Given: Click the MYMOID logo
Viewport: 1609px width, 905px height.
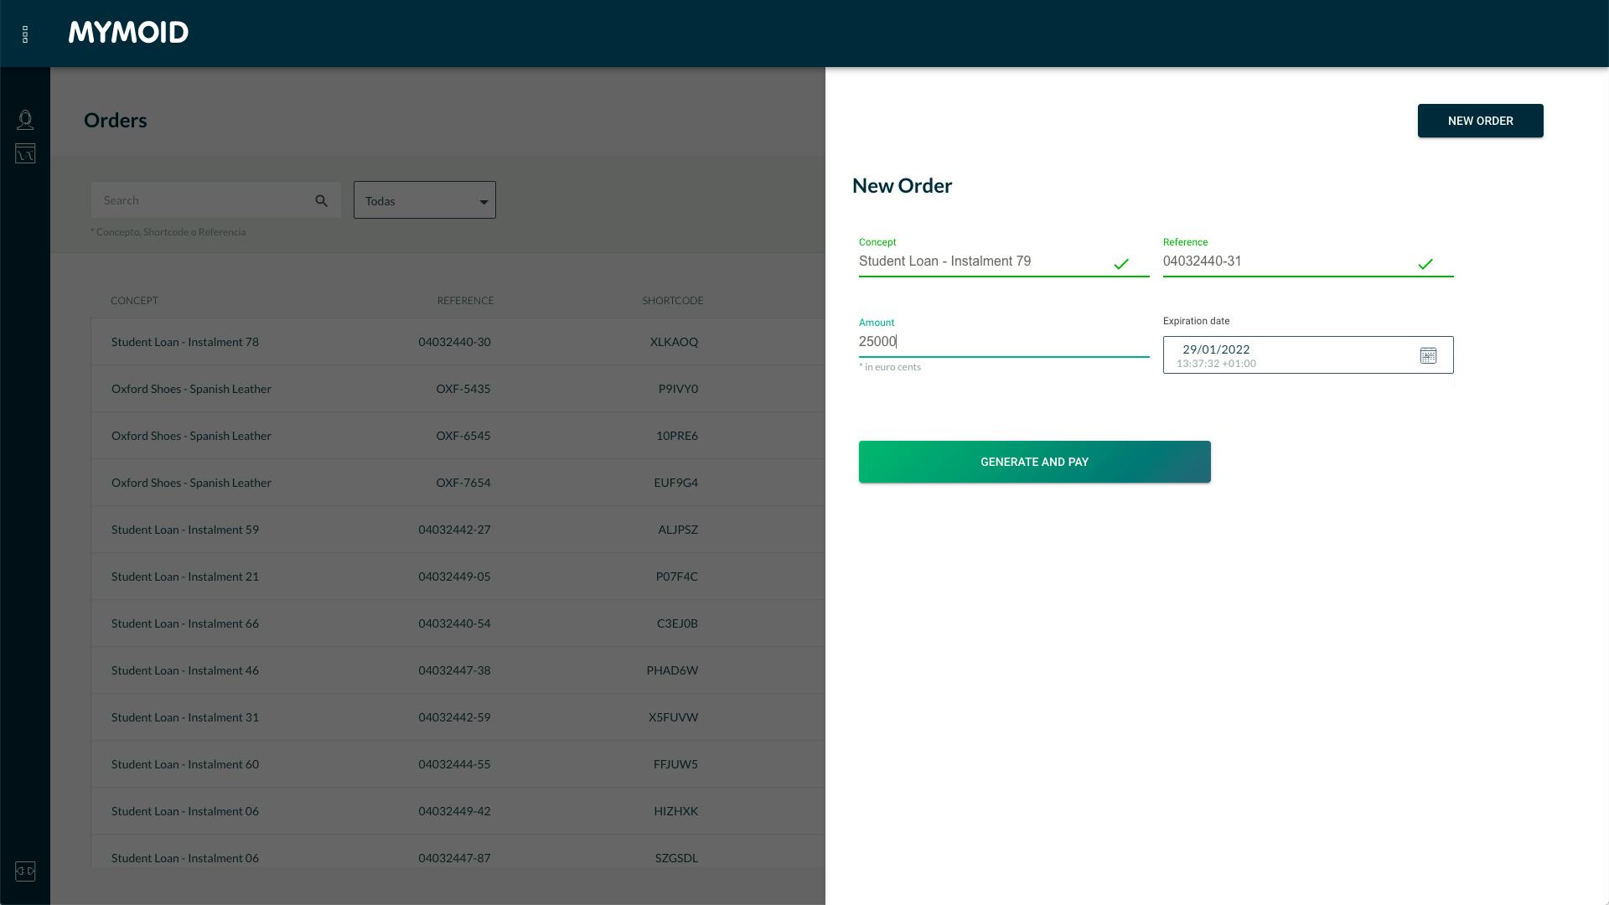Looking at the screenshot, I should (127, 33).
